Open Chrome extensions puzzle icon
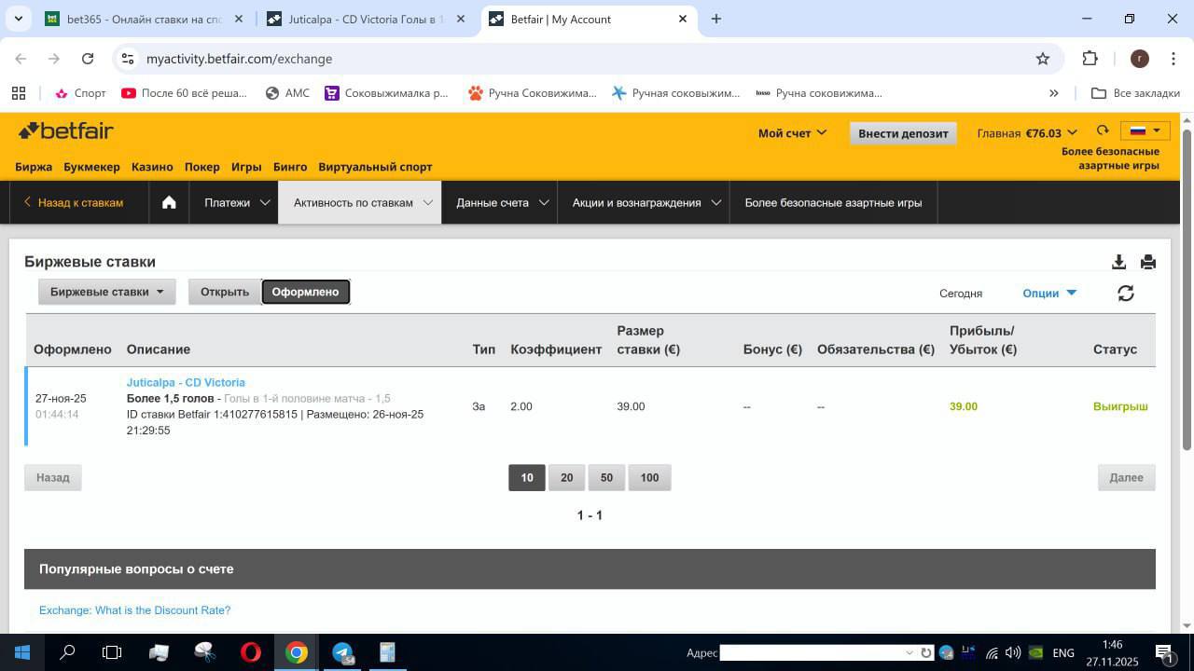This screenshot has width=1194, height=671. coord(1090,59)
